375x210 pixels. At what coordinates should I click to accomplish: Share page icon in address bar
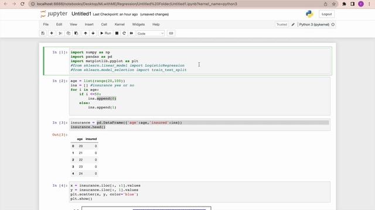click(x=326, y=4)
